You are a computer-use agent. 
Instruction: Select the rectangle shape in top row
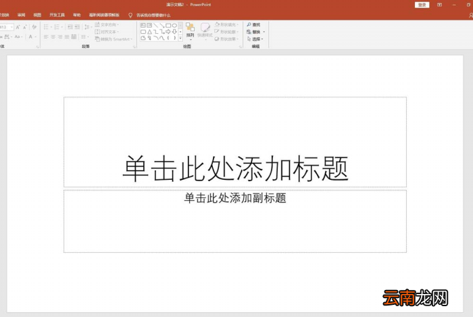[168, 25]
